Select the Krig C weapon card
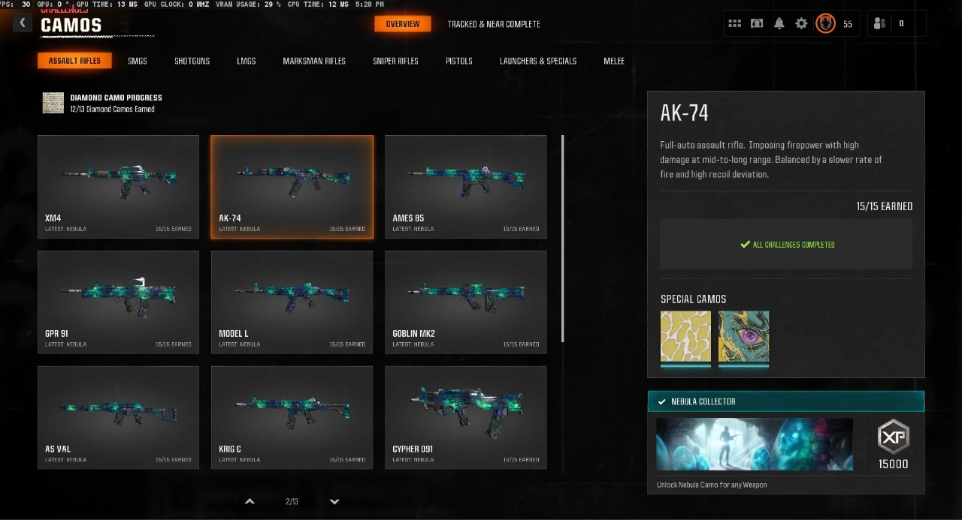The height and width of the screenshot is (520, 962). 292,418
